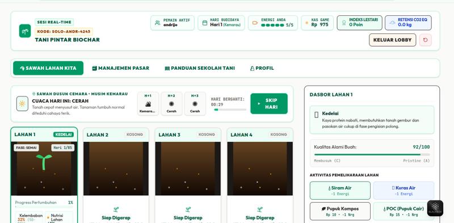This screenshot has height=223, width=454.
Task: Click the KOSONG badge on Lahan 3
Action: 207,134
